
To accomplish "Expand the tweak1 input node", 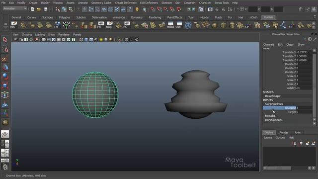I will point(270,116).
